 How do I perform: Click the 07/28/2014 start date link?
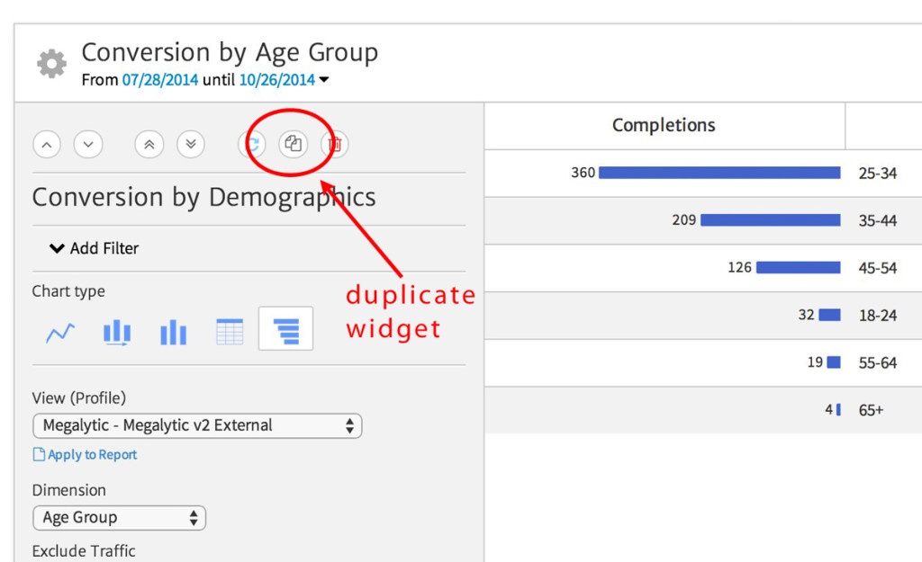(158, 79)
